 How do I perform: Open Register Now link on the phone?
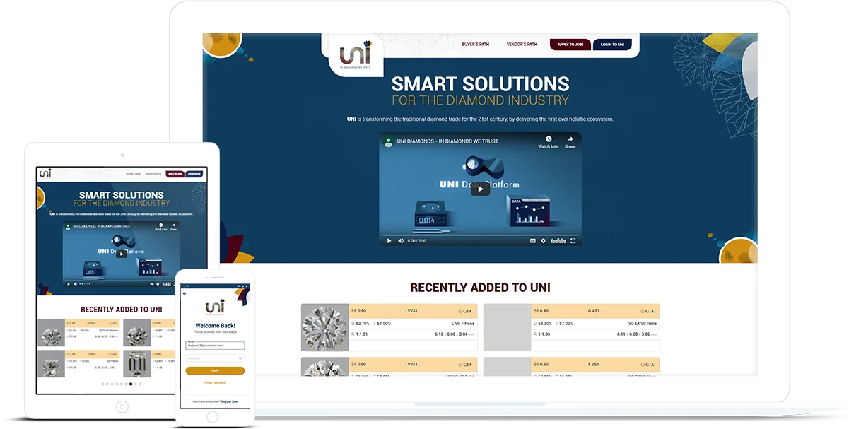tap(229, 401)
